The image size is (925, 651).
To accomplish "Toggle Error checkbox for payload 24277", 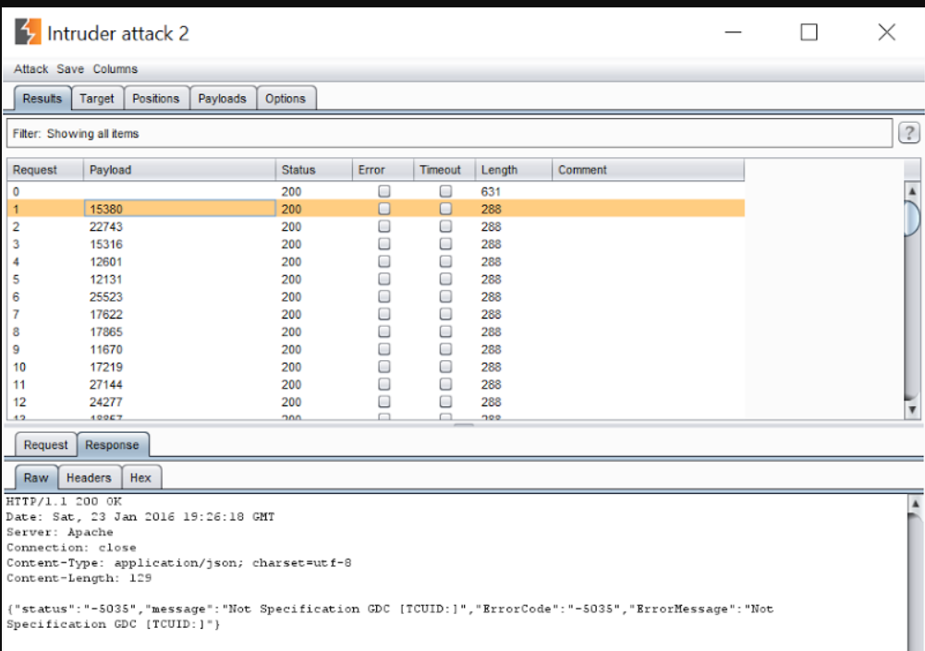I will [384, 402].
